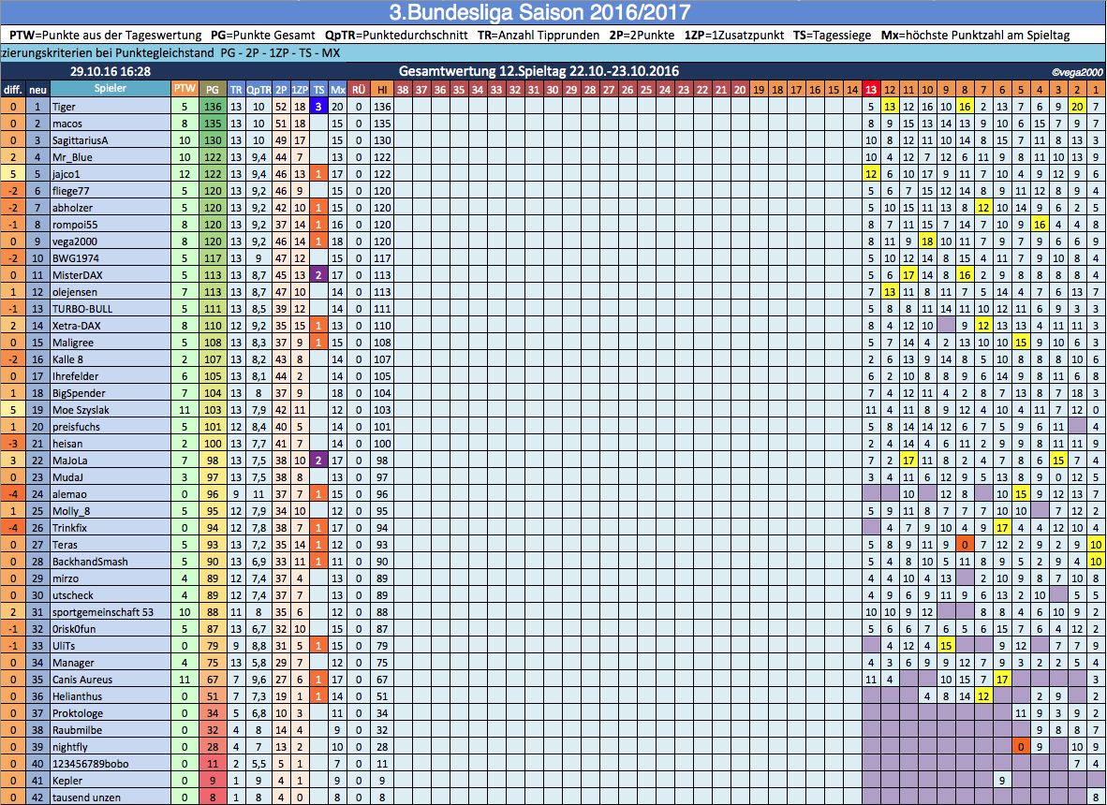This screenshot has width=1107, height=805.
Task: Click the blue TS cell in Tiger's row
Action: (x=318, y=107)
